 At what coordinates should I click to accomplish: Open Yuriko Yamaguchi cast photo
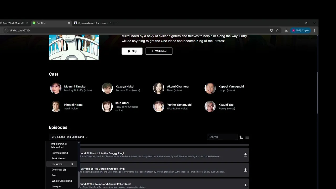tap(159, 106)
